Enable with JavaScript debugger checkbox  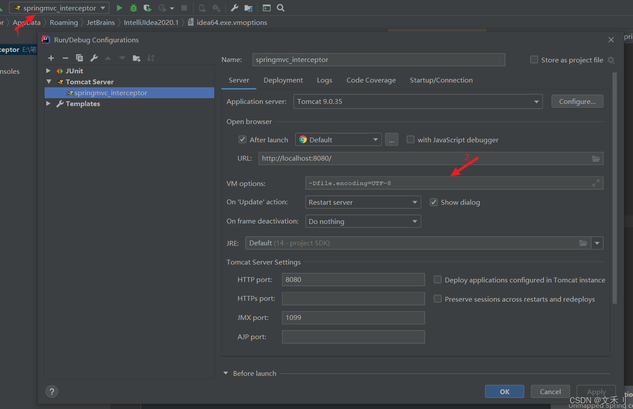[x=410, y=139]
